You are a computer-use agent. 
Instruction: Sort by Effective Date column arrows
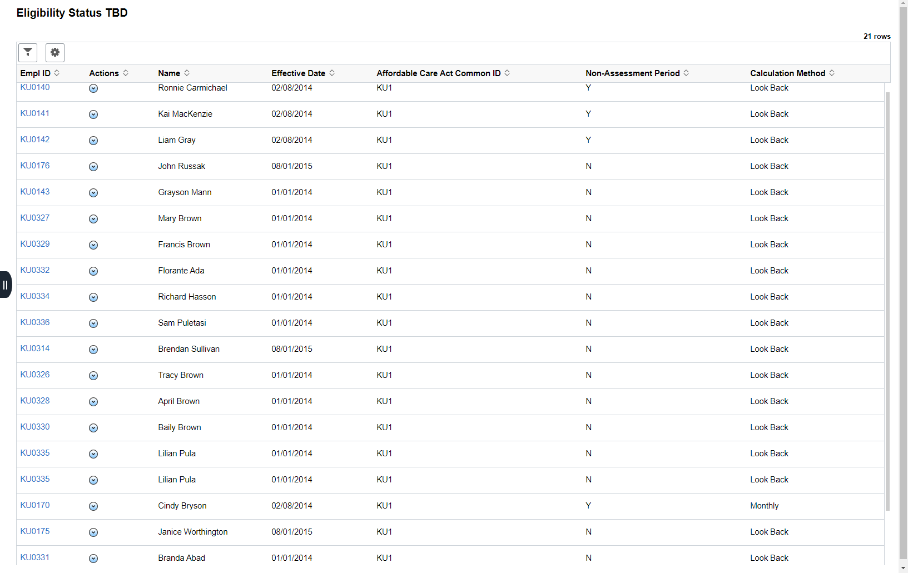coord(332,73)
